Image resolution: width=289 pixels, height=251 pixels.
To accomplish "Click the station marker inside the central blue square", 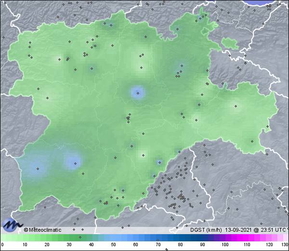I will pos(138,93).
